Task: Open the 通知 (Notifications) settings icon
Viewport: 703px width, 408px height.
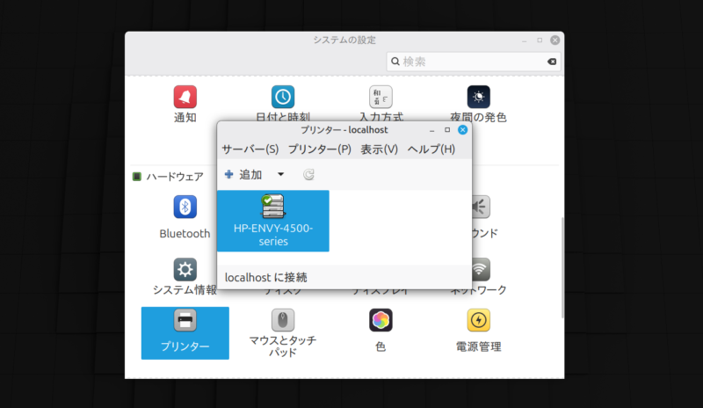Action: pyautogui.click(x=185, y=97)
